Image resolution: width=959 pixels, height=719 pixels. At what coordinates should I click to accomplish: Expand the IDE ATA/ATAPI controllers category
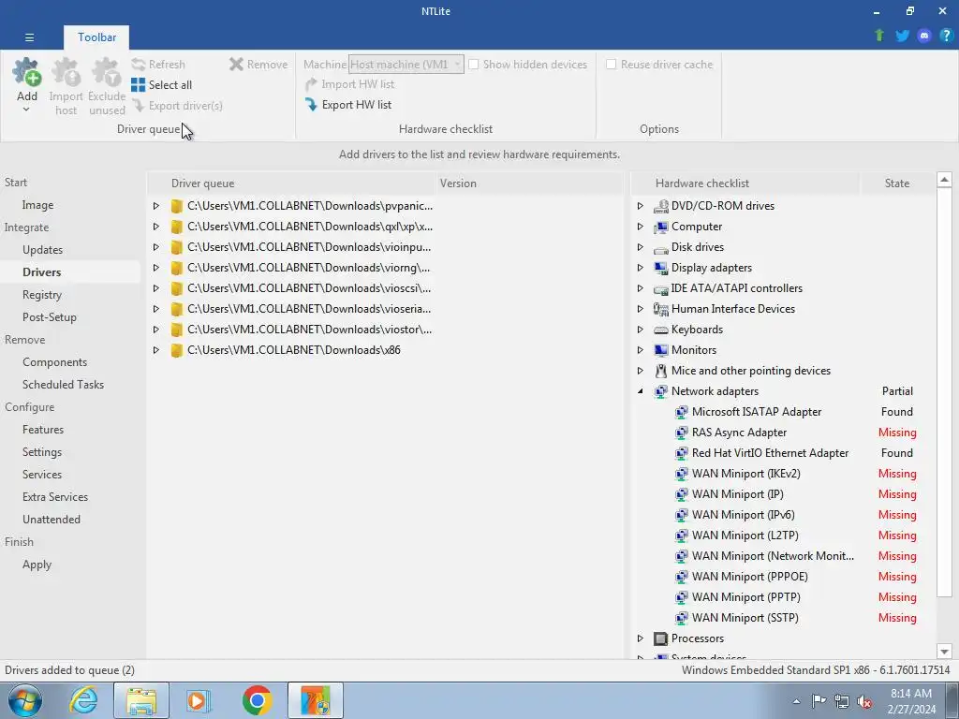point(641,288)
